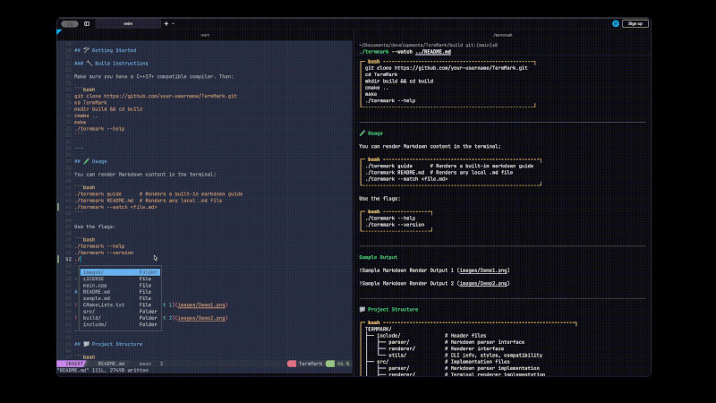
Task: Click the Sample Output heading in the preview
Action: click(x=378, y=257)
